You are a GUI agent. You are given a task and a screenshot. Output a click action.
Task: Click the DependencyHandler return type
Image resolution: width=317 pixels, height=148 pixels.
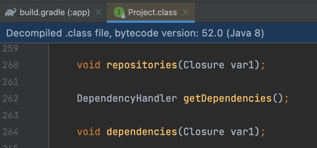coord(127,98)
